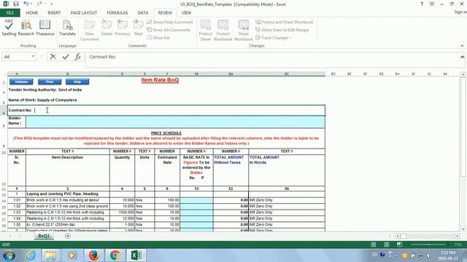
Task: Open the FILE tab
Action: 10,13
